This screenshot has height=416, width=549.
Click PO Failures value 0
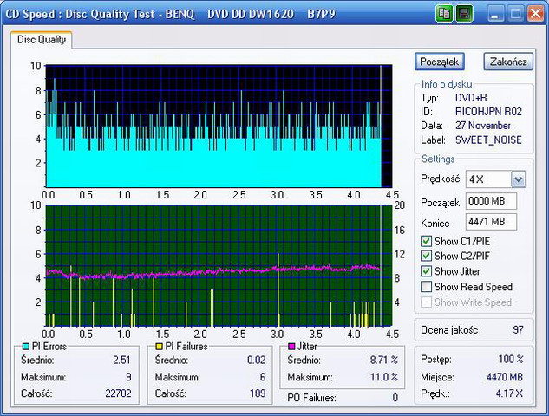[x=395, y=398]
